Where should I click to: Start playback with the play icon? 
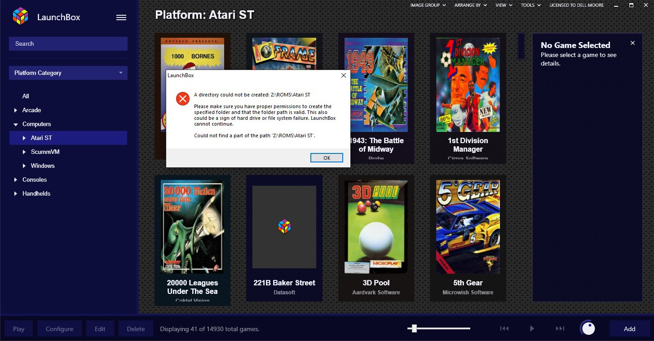point(532,328)
